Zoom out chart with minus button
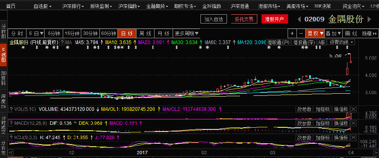 (x=301, y=33)
